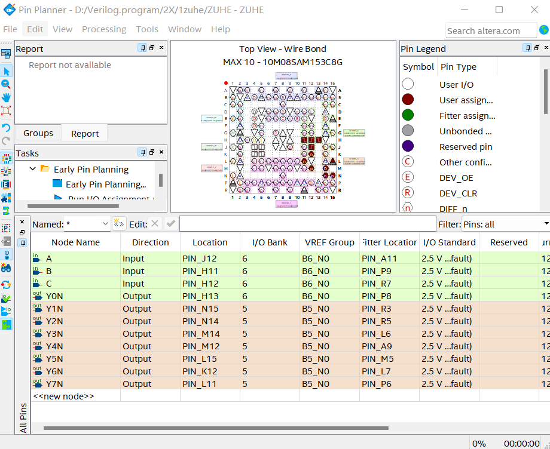
Task: Toggle the pin icon on the Tasks panel
Action: (x=142, y=152)
